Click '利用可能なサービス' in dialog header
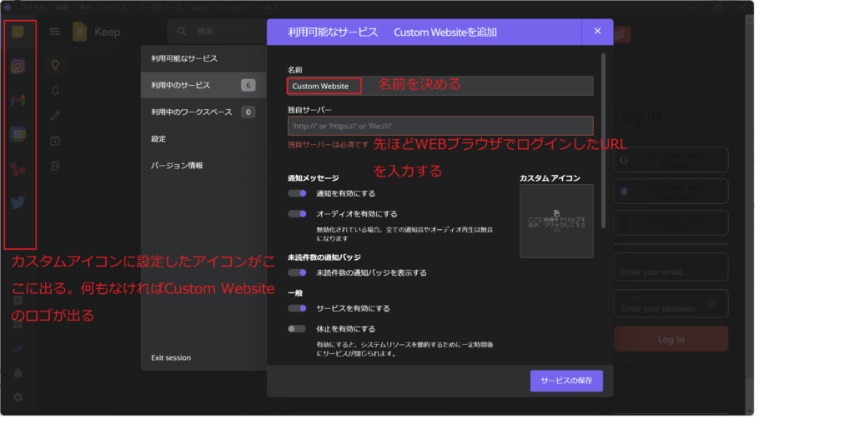The height and width of the screenshot is (434, 854). 333,32
